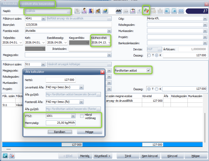209x161 pixels.
Task: Open the Fizetendő Áfa dropdown
Action: coord(81,102)
